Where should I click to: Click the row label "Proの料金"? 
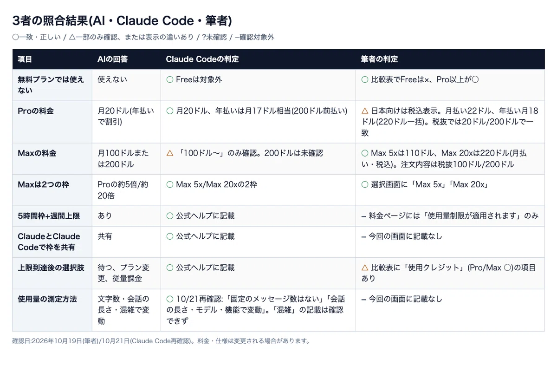(x=52, y=122)
